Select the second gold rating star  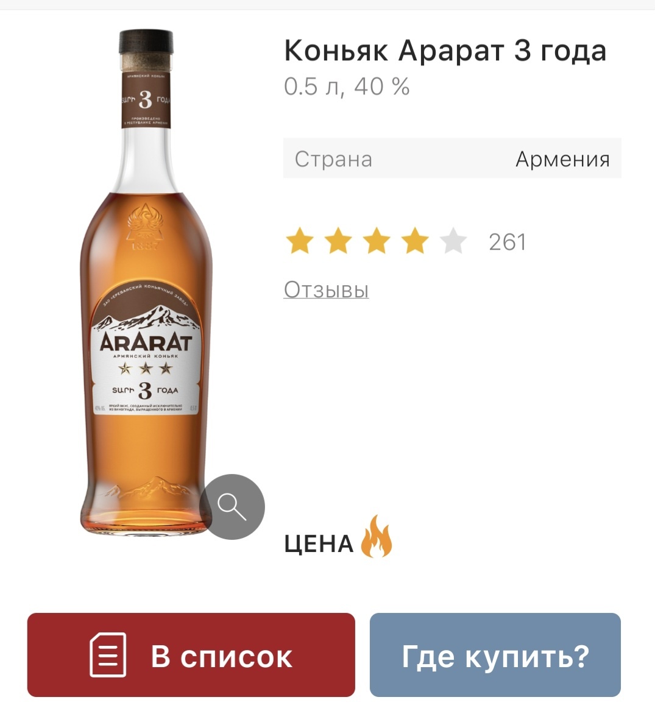338,241
